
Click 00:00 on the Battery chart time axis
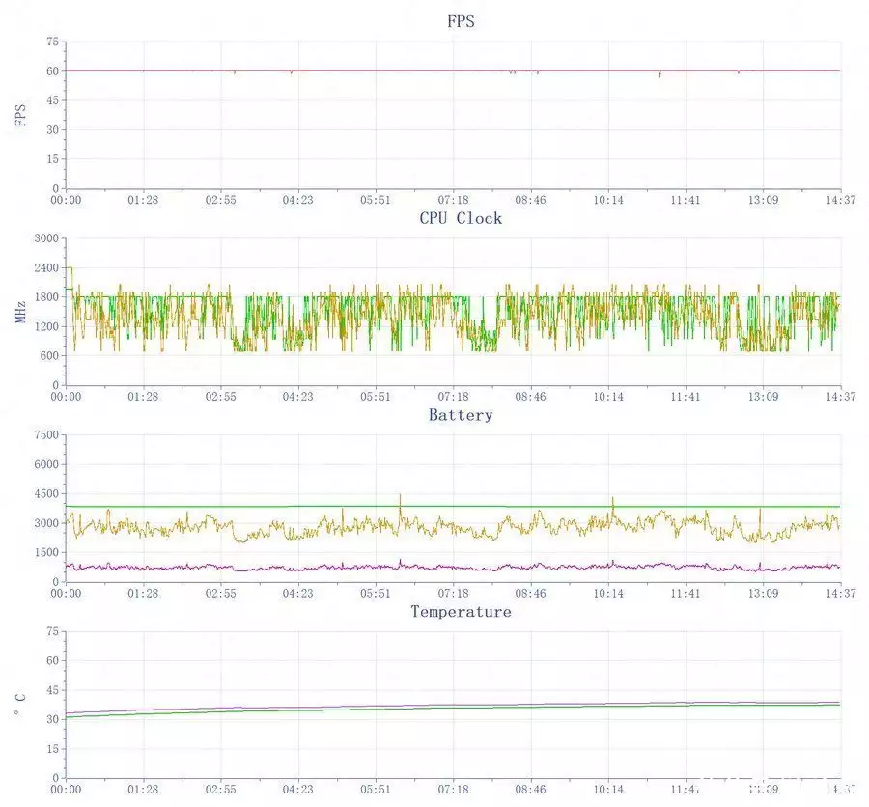point(66,594)
